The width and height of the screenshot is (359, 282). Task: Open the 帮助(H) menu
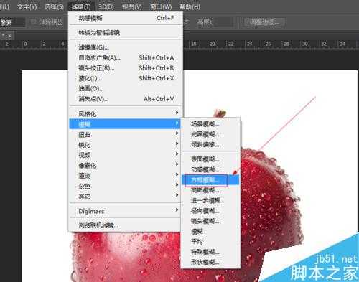coord(190,6)
